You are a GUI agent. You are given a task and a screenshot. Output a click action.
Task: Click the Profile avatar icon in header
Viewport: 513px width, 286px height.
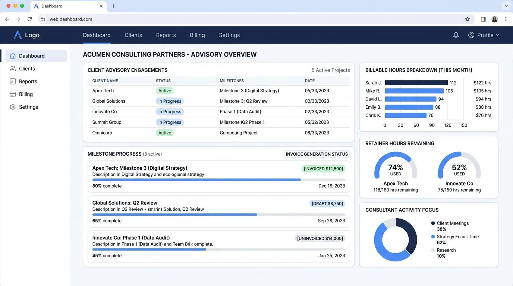click(471, 35)
